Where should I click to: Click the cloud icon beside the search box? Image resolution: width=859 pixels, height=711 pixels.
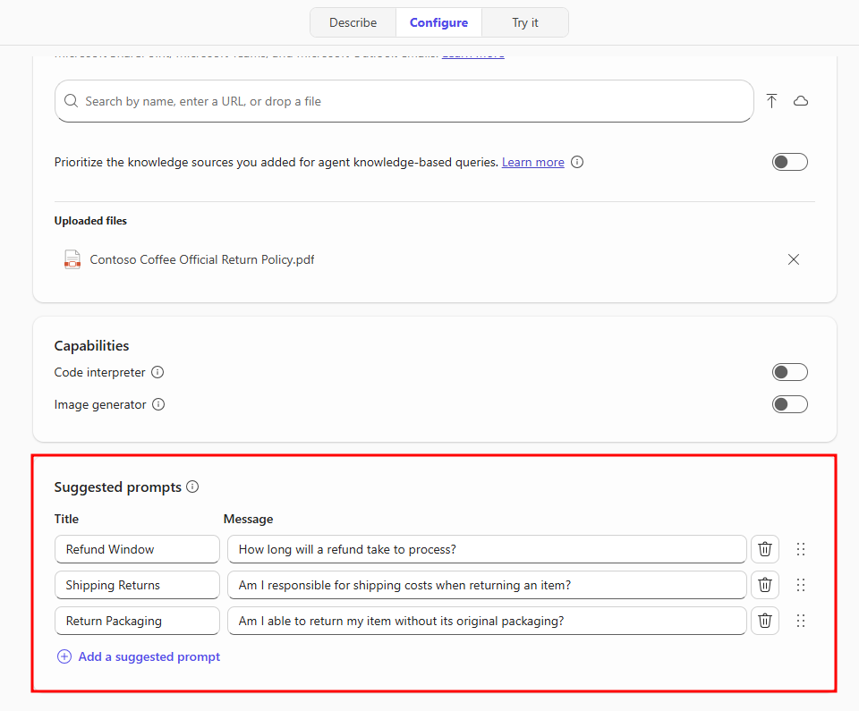pos(801,101)
